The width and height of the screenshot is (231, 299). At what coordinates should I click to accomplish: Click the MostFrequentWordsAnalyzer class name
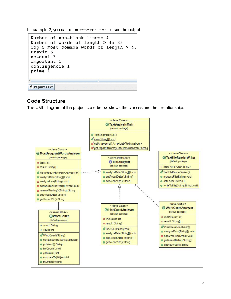(60, 154)
